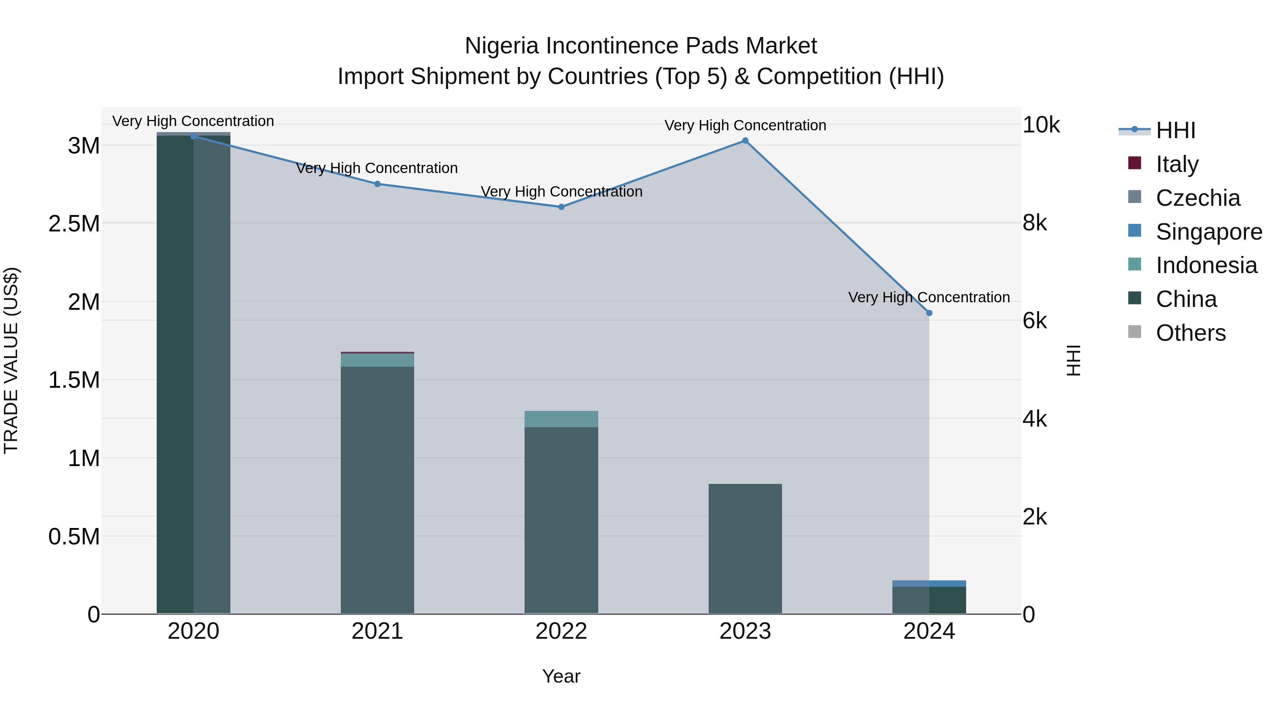The width and height of the screenshot is (1282, 721).
Task: Click the 2024 China bar segment
Action: [929, 600]
